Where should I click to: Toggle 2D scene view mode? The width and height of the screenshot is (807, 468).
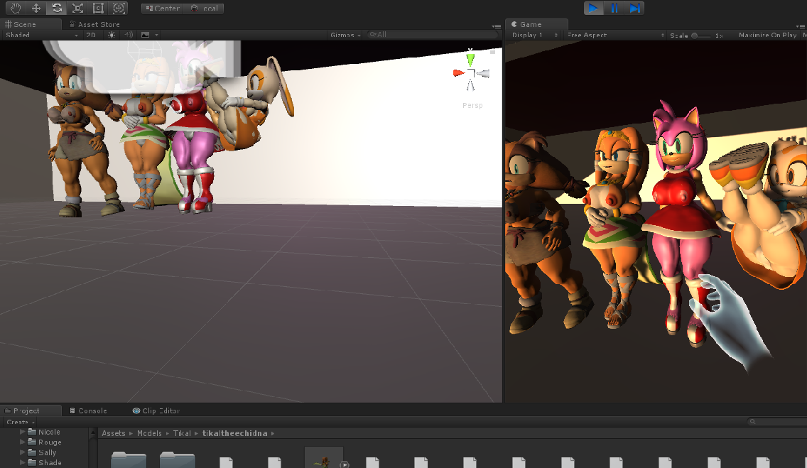pyautogui.click(x=91, y=35)
